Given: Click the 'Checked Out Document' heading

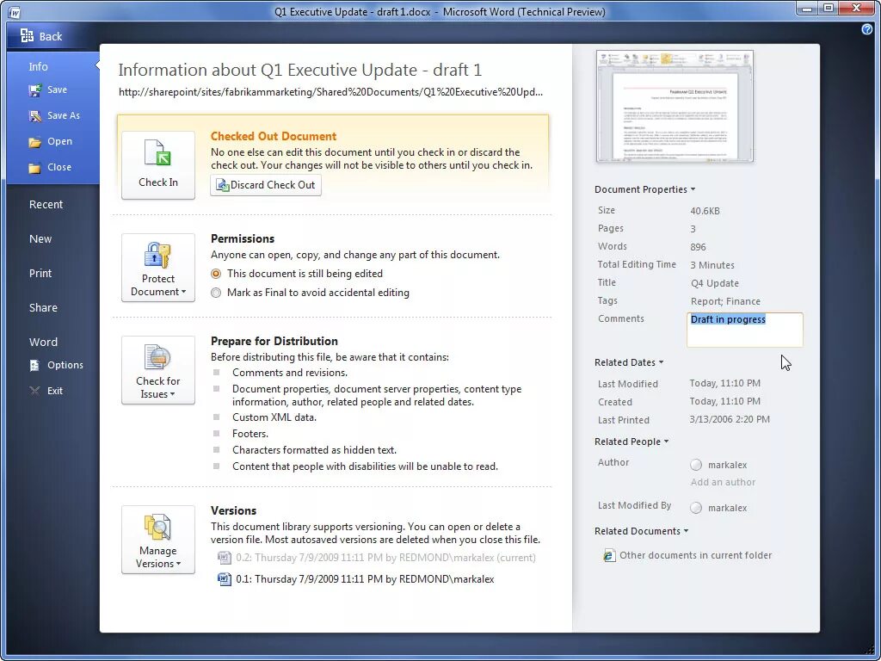Looking at the screenshot, I should coord(273,136).
